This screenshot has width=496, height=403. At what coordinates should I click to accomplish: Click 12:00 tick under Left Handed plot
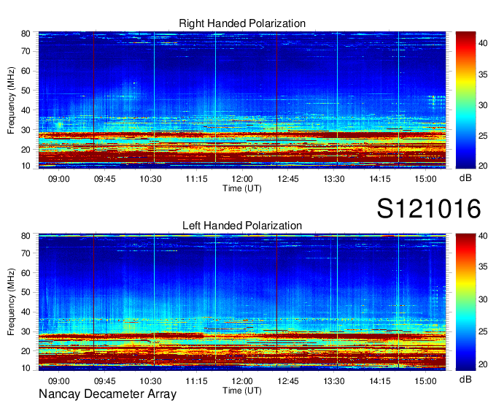[242, 381]
